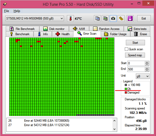Click the HD Tune title bar icon

point(5,4)
